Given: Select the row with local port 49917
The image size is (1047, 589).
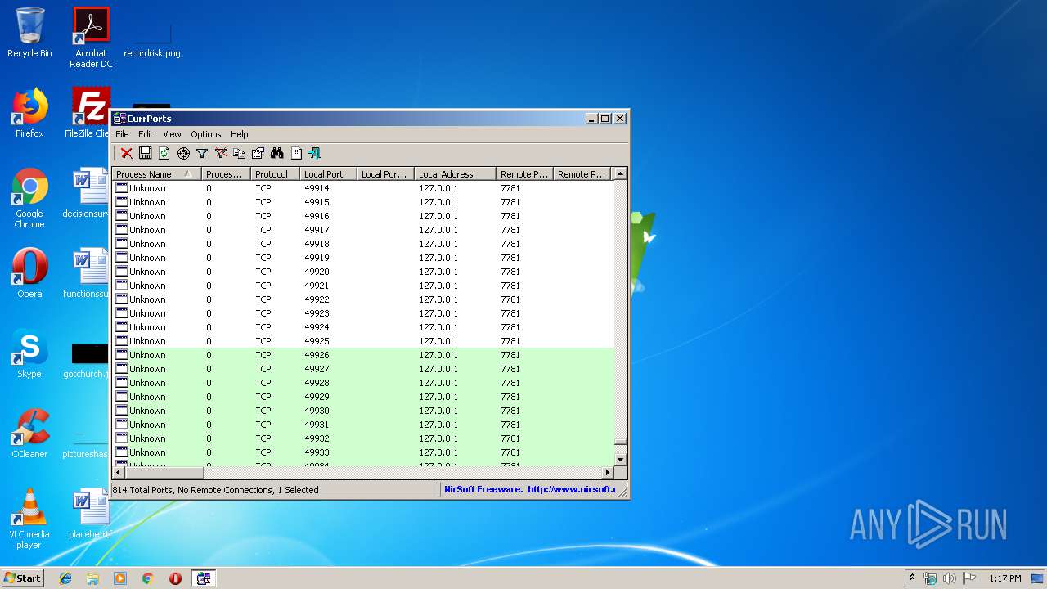Looking at the screenshot, I should pos(363,230).
